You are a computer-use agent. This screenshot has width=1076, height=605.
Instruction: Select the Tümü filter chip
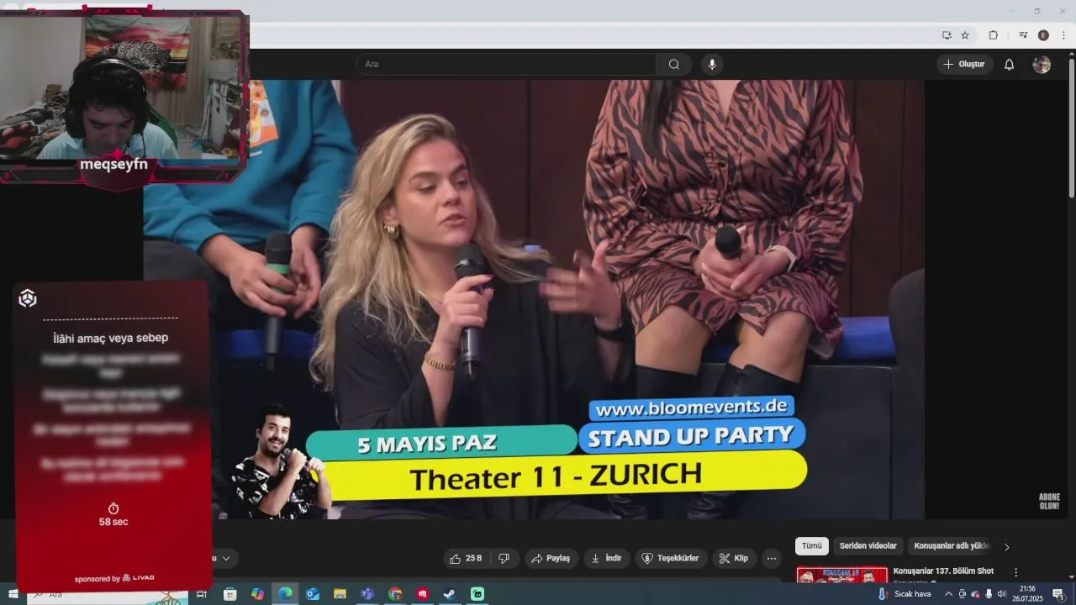[811, 546]
